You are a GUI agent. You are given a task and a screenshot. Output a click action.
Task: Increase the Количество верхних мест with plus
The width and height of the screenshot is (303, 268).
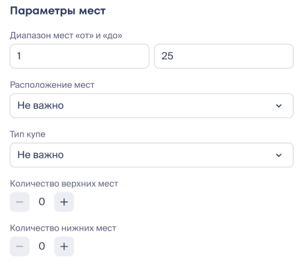pos(64,202)
